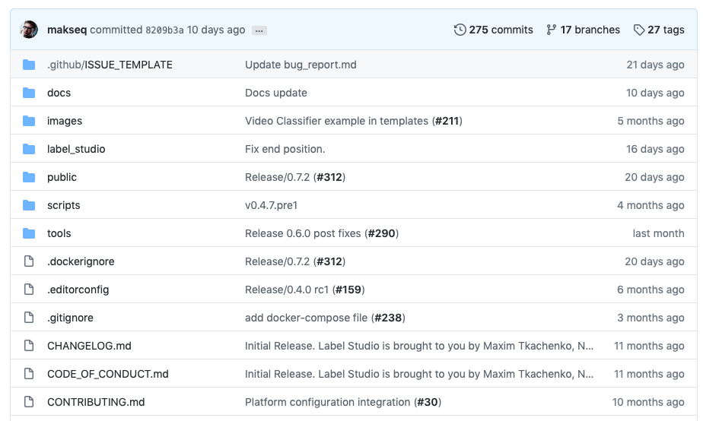Click file icon for CODE_OF_CONDUCT.md

coord(29,374)
